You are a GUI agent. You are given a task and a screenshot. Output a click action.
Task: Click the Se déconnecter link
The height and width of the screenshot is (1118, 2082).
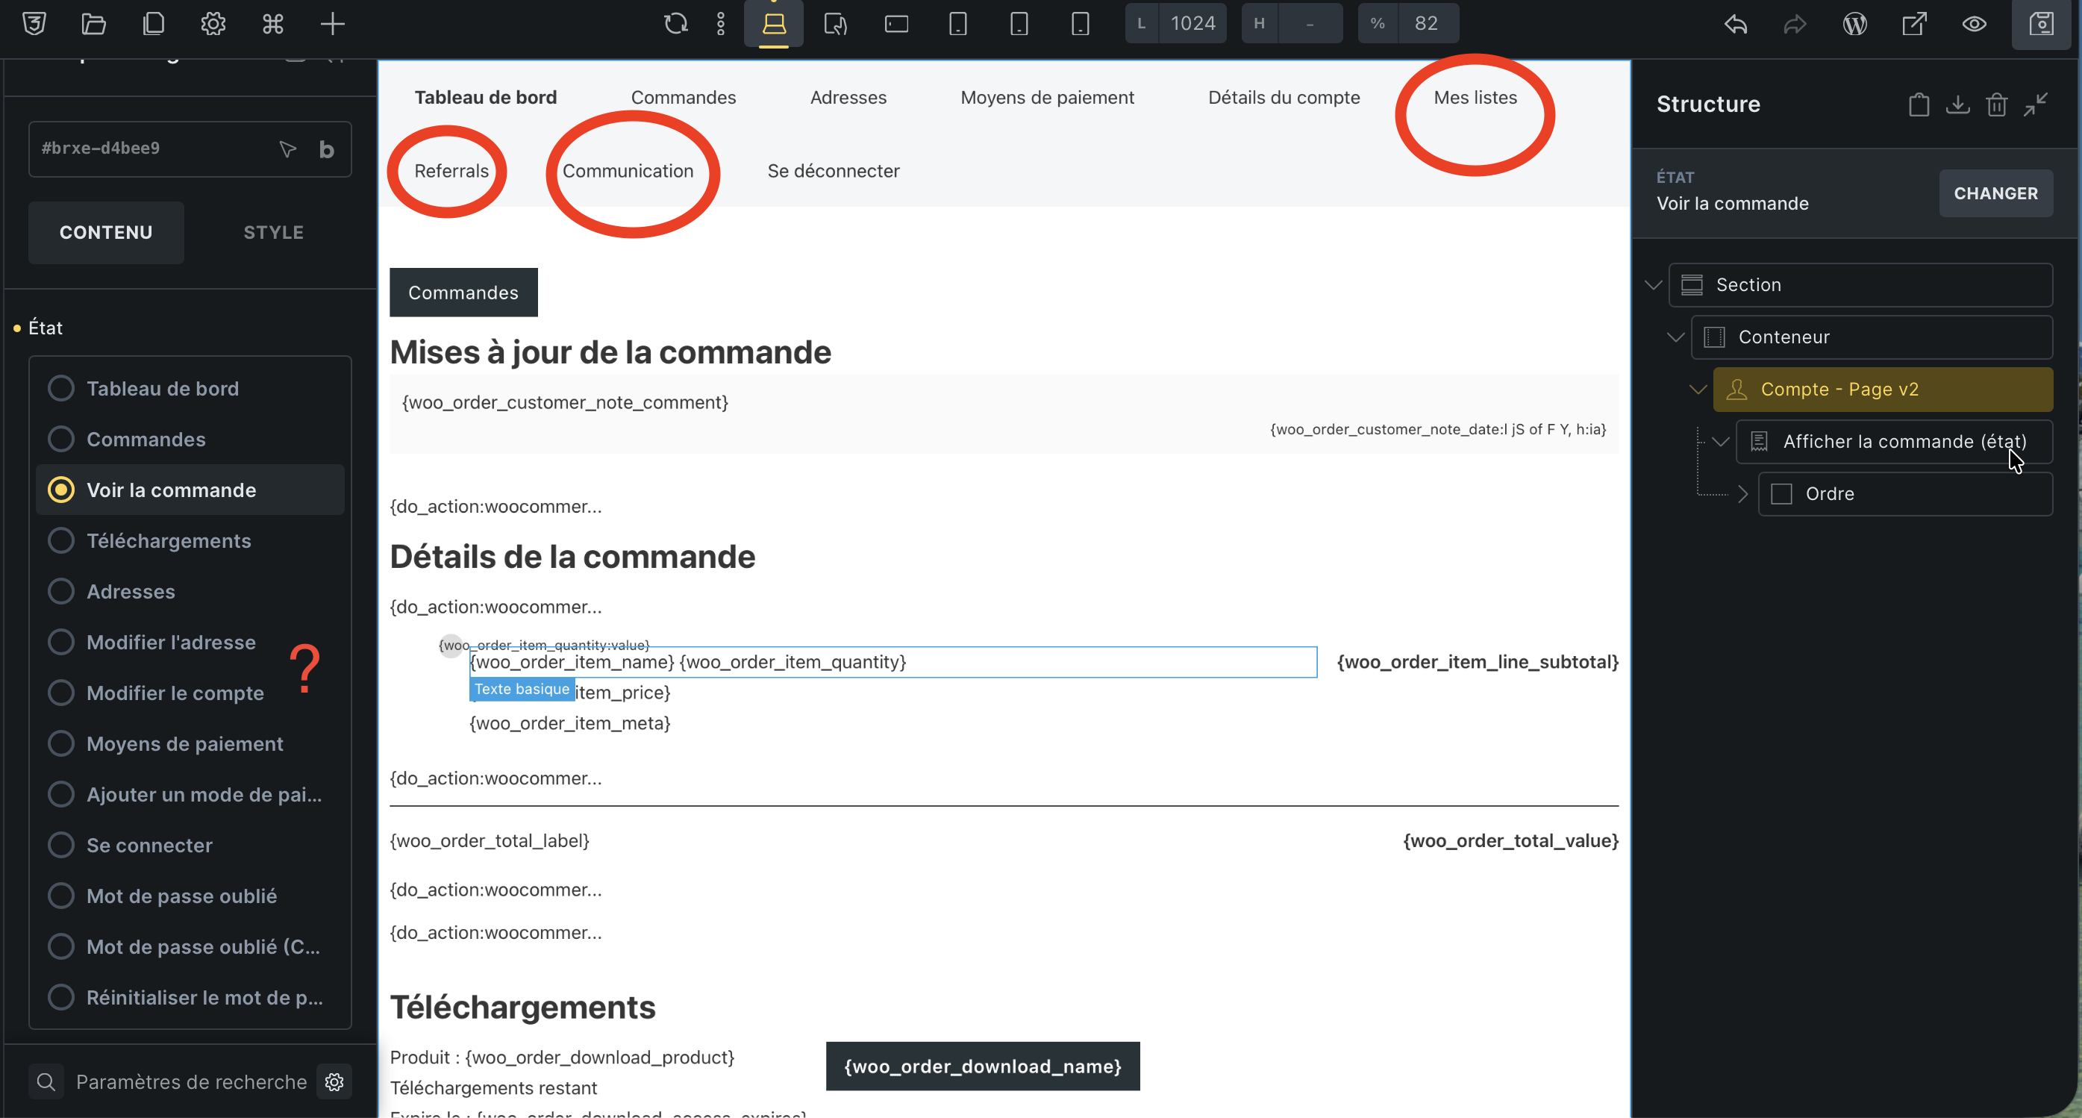point(833,171)
